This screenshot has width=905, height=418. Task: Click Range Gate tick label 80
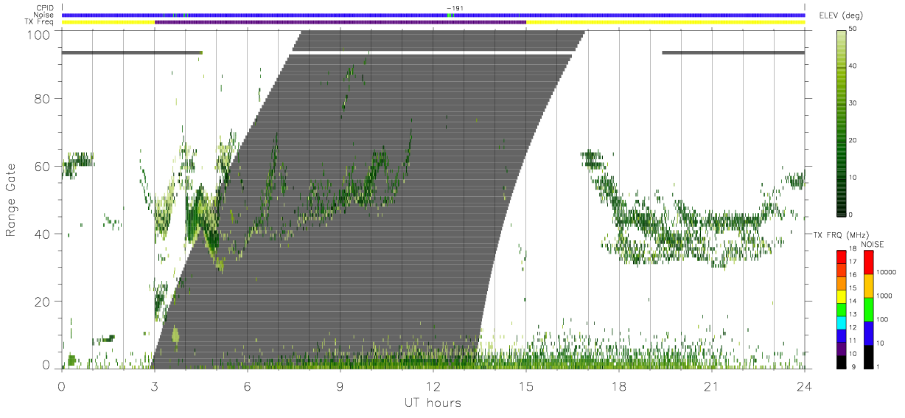[42, 99]
